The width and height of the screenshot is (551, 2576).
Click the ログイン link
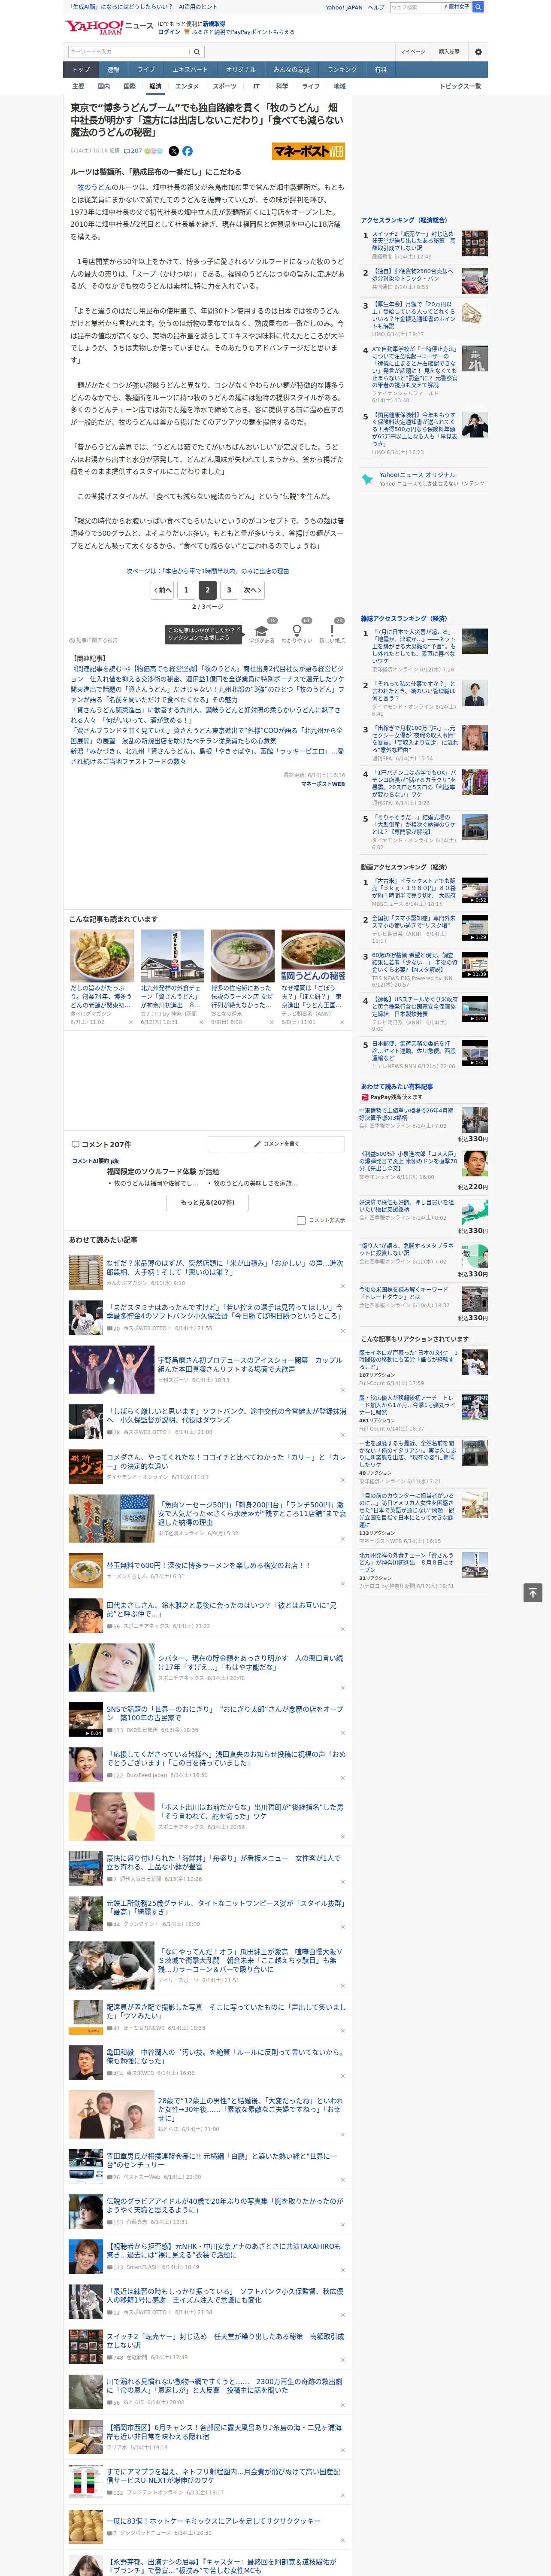pos(169,32)
